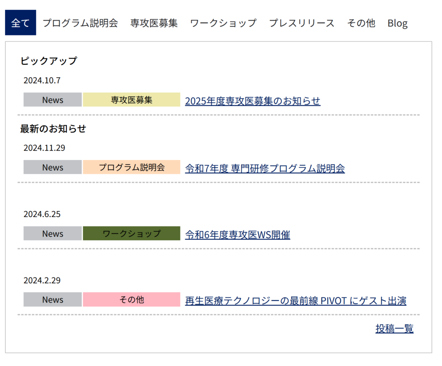Click the pink その他 category label
442x366 pixels.
(131, 300)
